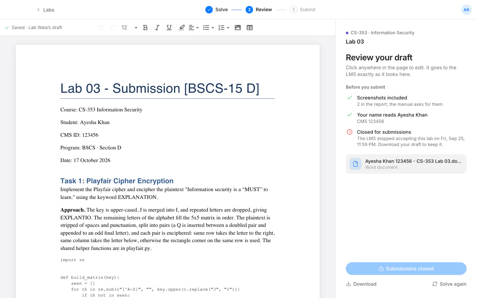The width and height of the screenshot is (477, 298).
Task: Select the Review step
Action: tap(259, 10)
